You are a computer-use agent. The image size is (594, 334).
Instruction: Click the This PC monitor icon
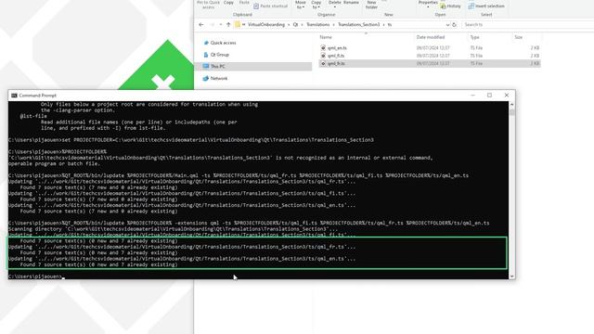click(x=206, y=66)
